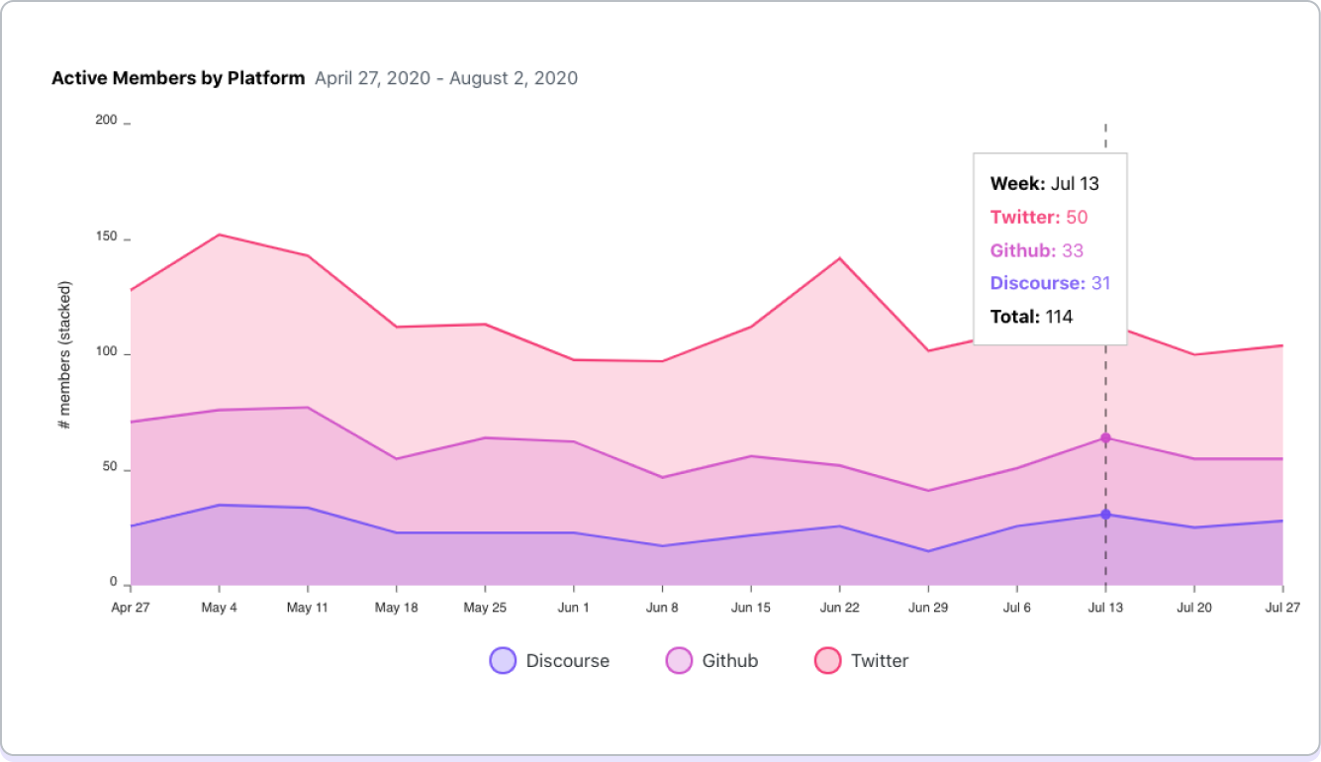Select the May 4 week label
This screenshot has width=1321, height=762.
[219, 608]
